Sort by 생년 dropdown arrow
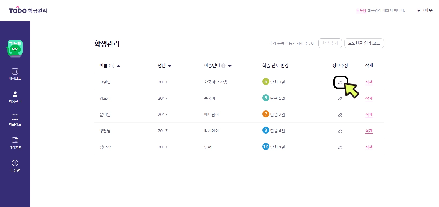 tap(170, 66)
